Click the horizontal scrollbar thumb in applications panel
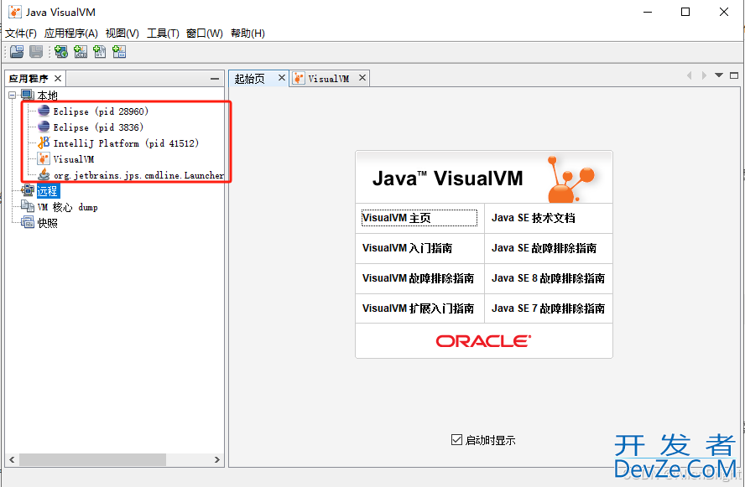Viewport: 745px width, 487px height. (92, 459)
